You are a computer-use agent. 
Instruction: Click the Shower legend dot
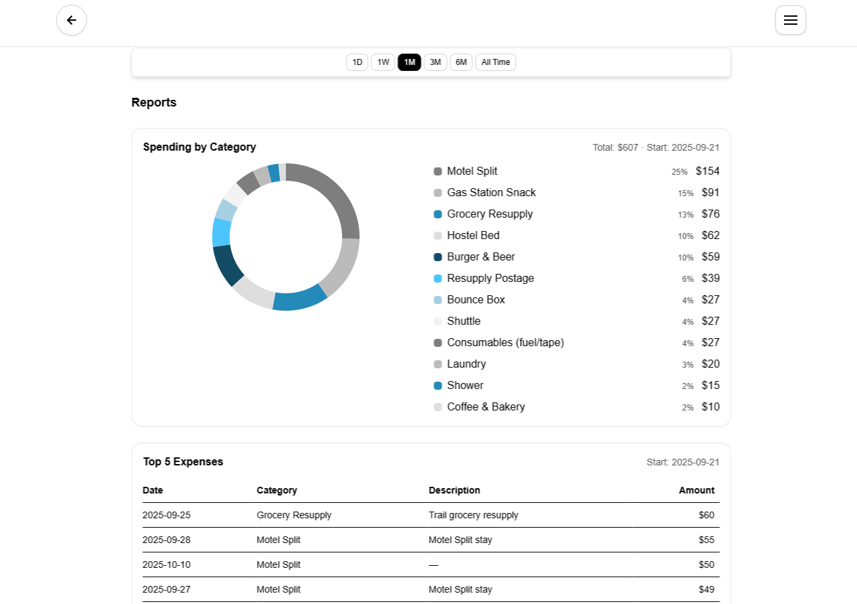pos(438,386)
